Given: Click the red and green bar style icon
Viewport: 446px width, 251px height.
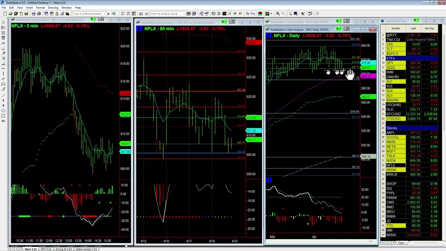Looking at the screenshot, I should pos(260,14).
